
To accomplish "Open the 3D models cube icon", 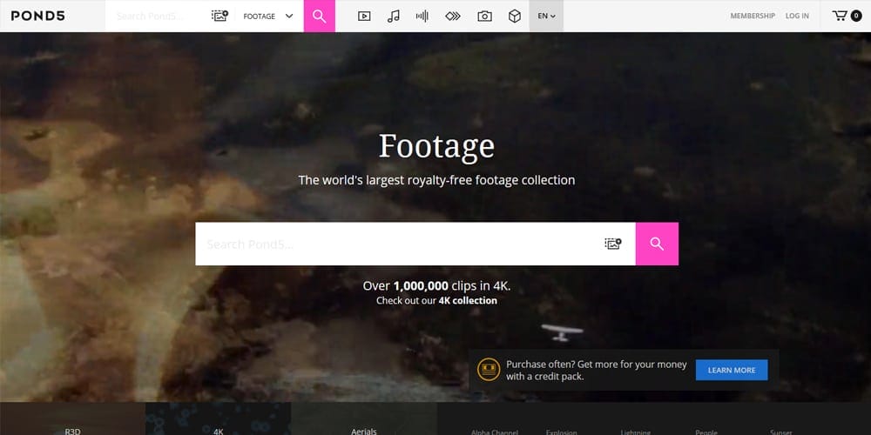I will click(x=515, y=16).
